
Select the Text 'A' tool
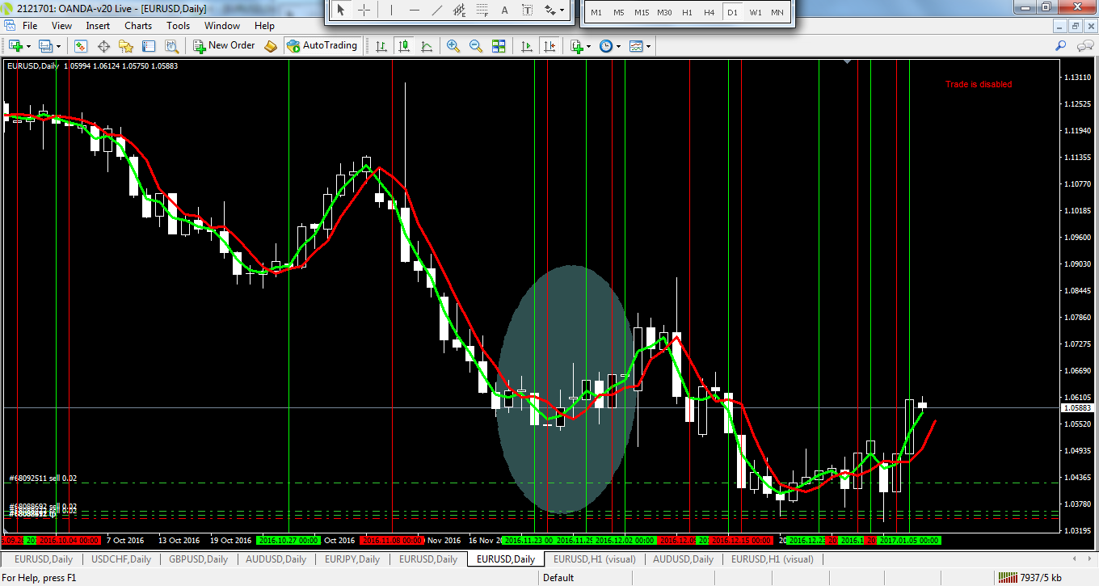tap(504, 11)
